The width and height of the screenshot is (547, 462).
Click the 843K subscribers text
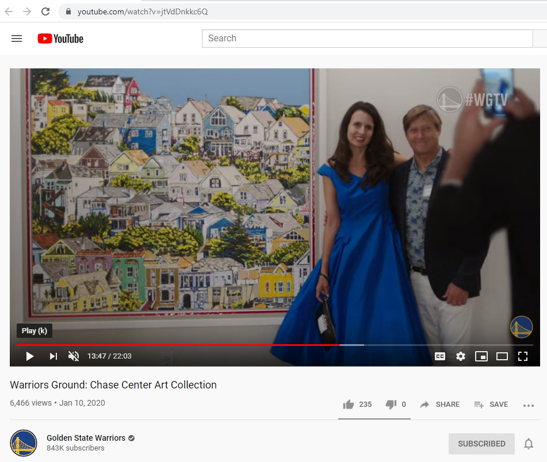tap(75, 448)
